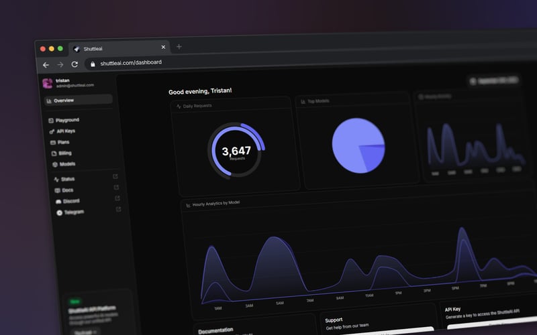Viewport: 537px width, 335px height.
Task: Click the 1AM axis label
Action: pyautogui.click(x=218, y=308)
